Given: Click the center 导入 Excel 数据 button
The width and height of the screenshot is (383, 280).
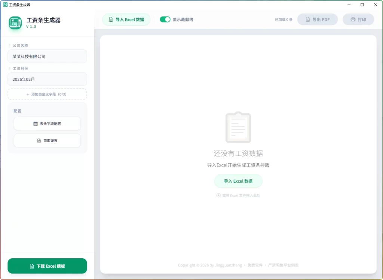Looking at the screenshot, I should (238, 181).
